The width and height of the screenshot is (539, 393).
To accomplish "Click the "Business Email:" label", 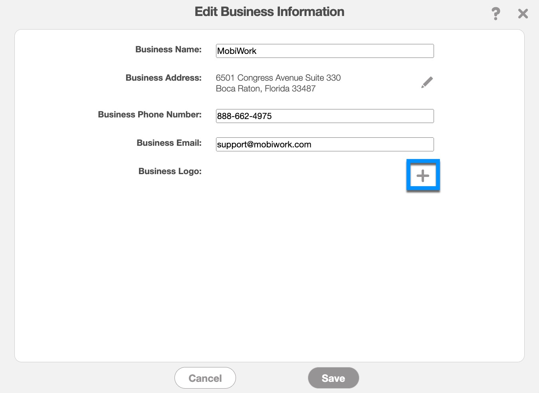I will pos(169,143).
